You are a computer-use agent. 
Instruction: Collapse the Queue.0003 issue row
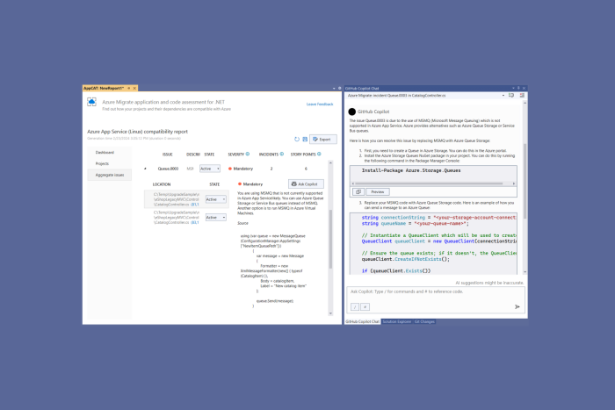(x=145, y=169)
